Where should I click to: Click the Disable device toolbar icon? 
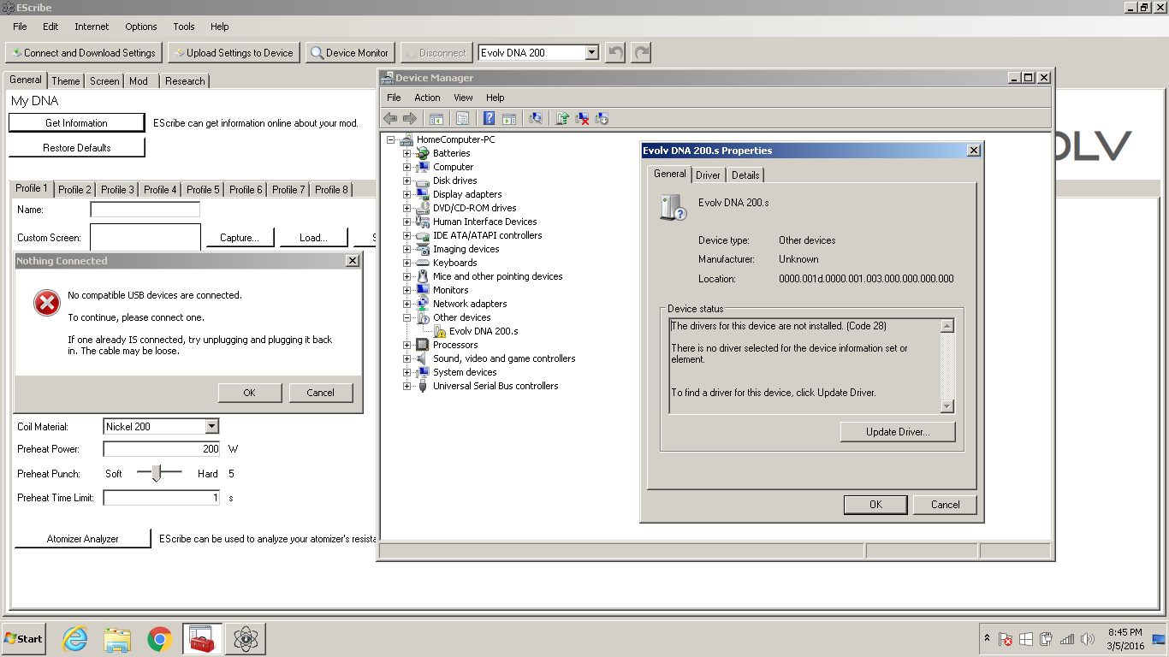(602, 119)
